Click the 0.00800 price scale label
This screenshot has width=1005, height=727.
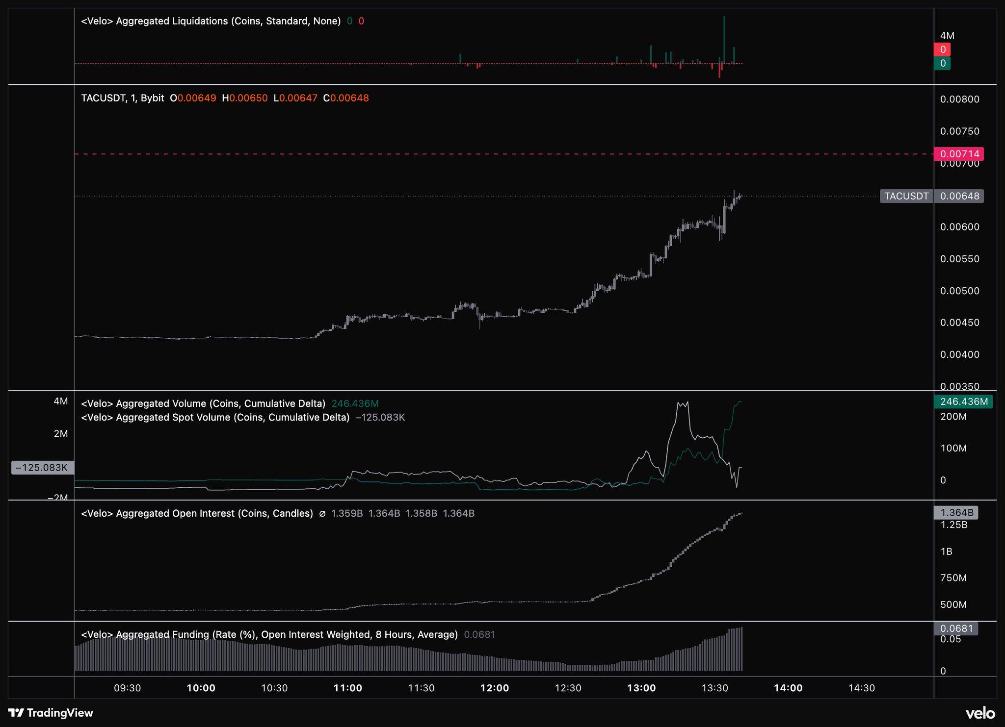click(x=959, y=100)
